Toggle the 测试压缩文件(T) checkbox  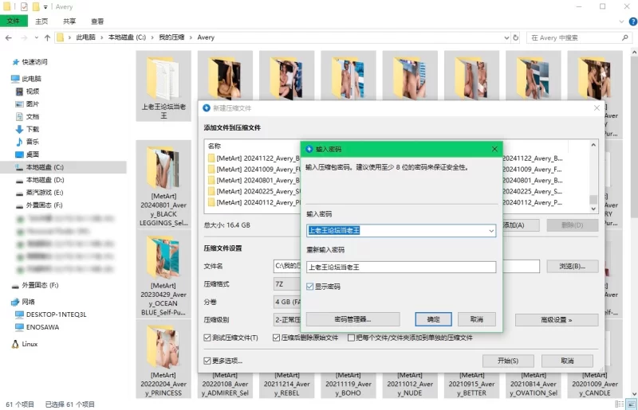point(207,338)
